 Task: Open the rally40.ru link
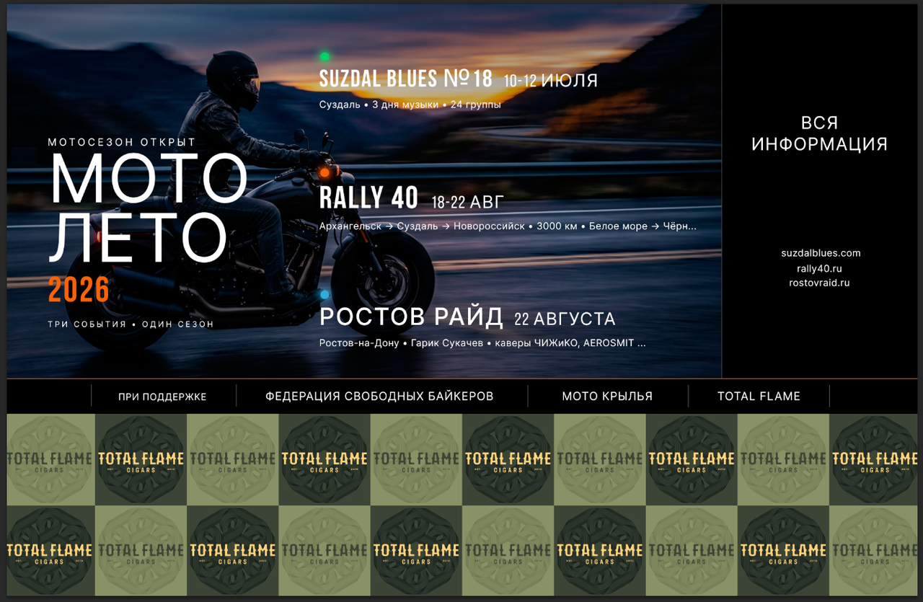tap(820, 268)
